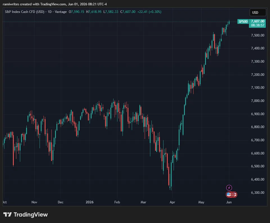
Task: Click the countdown timer 08:38:57
Action: coord(258,25)
